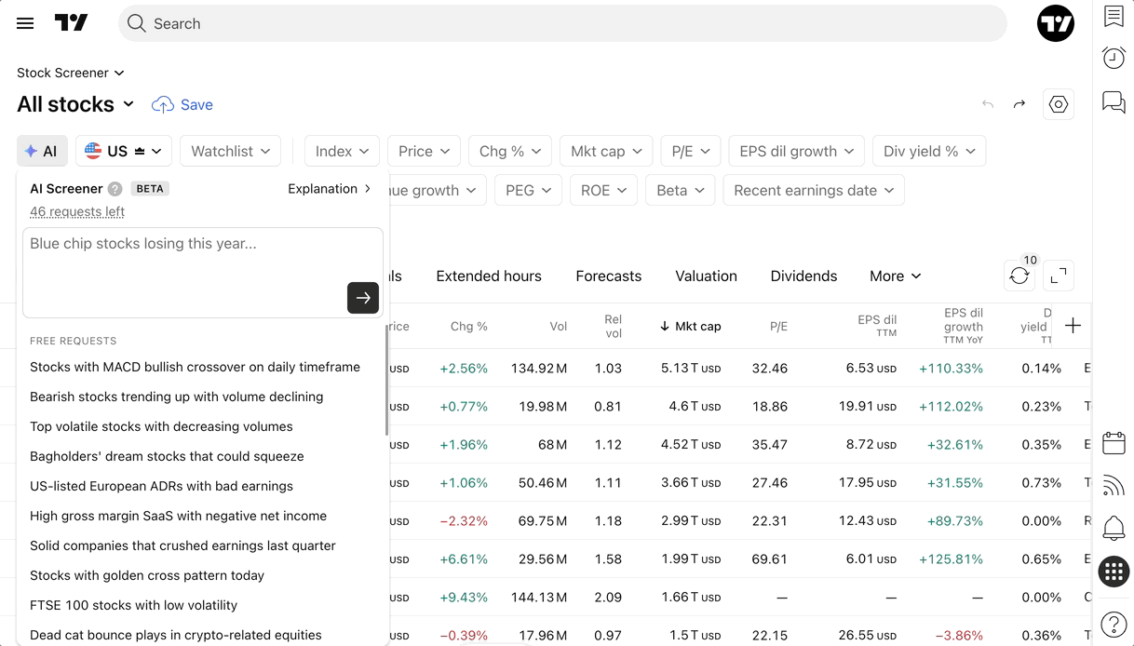
Task: Click the refresh data icon
Action: coord(1019,276)
